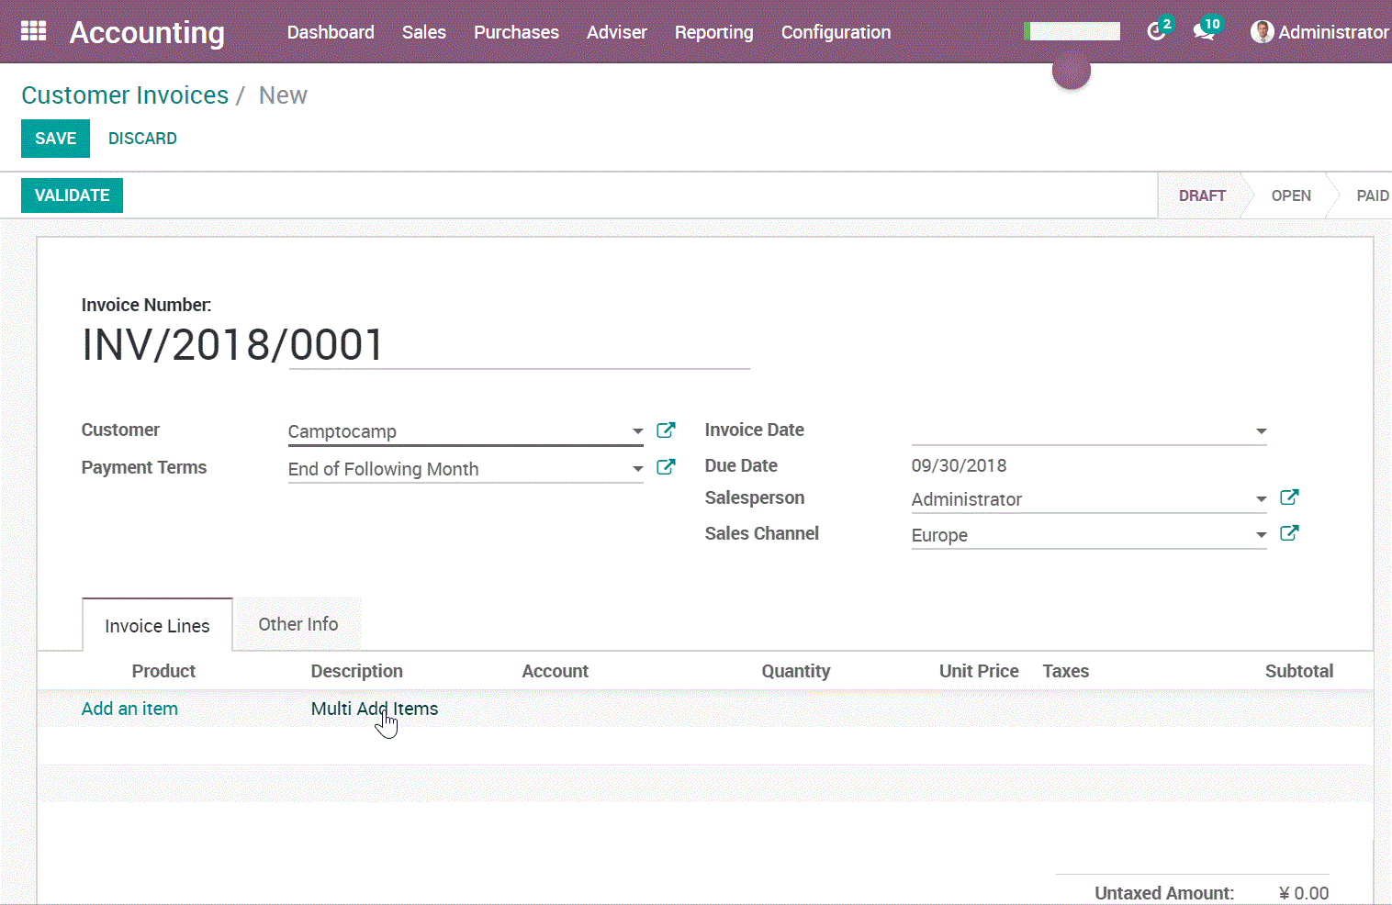This screenshot has width=1392, height=905.
Task: Switch to the Other Info tab
Action: click(297, 624)
